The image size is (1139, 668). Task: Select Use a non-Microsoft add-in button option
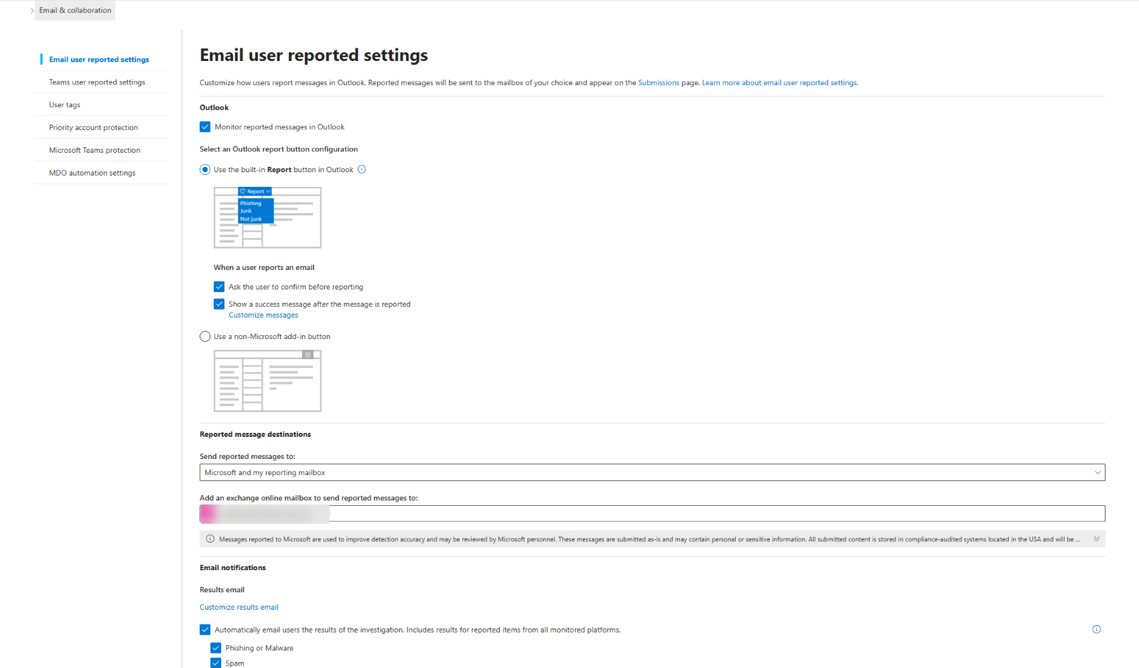coord(205,336)
